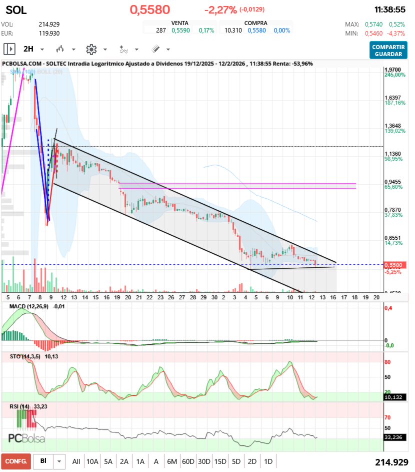Open the chart settings gear icon
Viewport: 415px width, 472px height.
[91, 49]
